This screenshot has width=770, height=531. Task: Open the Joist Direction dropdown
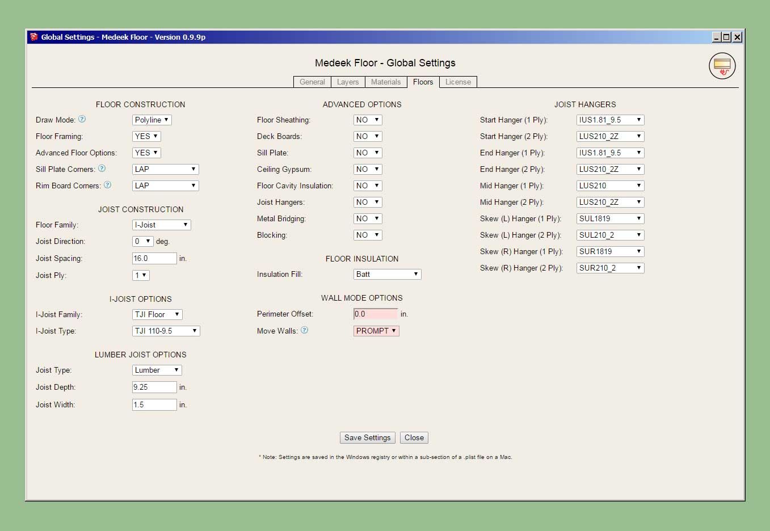point(142,241)
